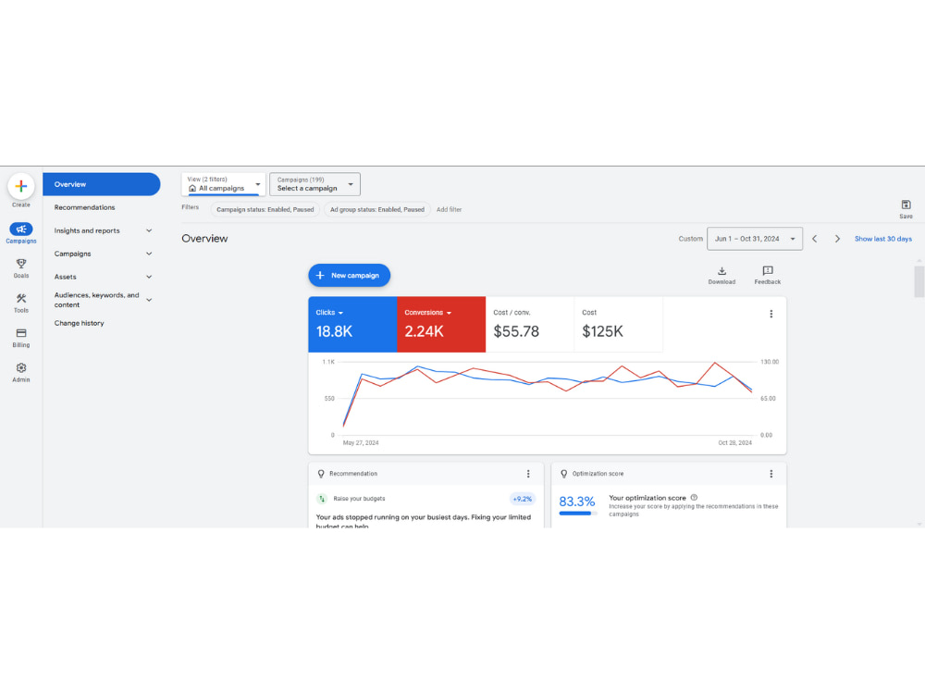Click the 83.3% optimization score value
The width and height of the screenshot is (925, 694).
pyautogui.click(x=577, y=502)
